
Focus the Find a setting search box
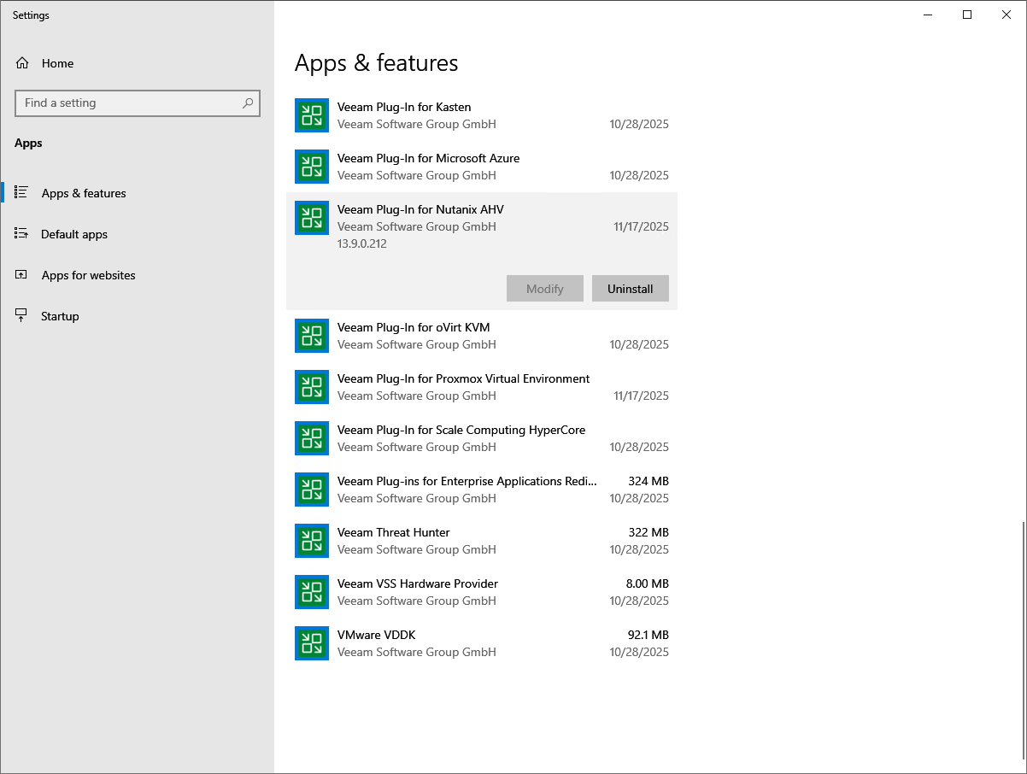(128, 103)
